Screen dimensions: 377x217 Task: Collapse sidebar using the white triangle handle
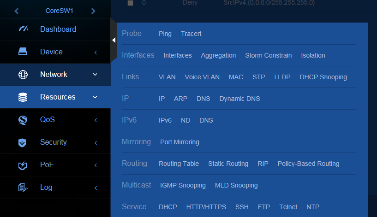pyautogui.click(x=114, y=40)
